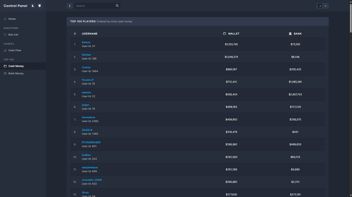Select the Cash Flow chart entry

[x=15, y=50]
